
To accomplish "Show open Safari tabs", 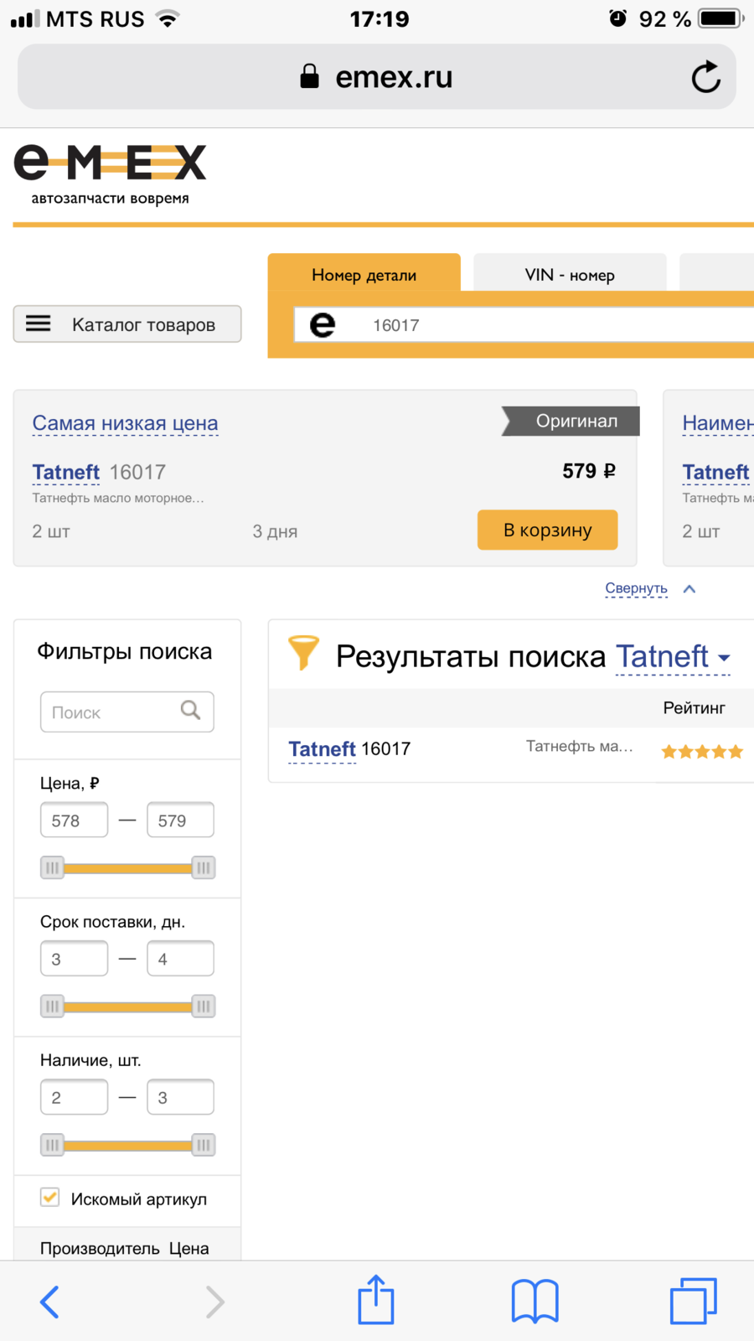I will [694, 1301].
